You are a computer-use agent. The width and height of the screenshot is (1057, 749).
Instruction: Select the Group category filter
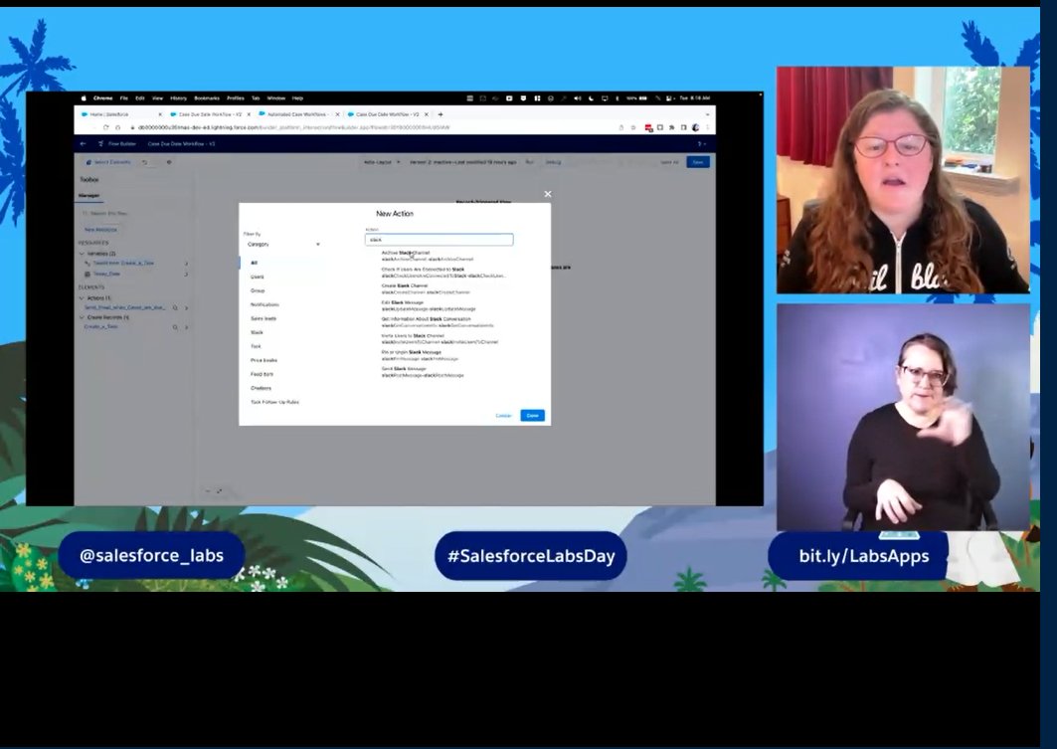pos(258,290)
